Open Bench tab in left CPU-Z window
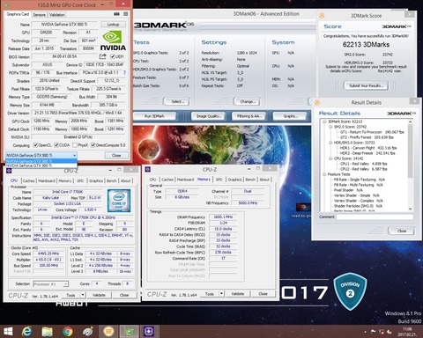Image resolution: width=423 pixels, height=338 pixels. click(111, 180)
